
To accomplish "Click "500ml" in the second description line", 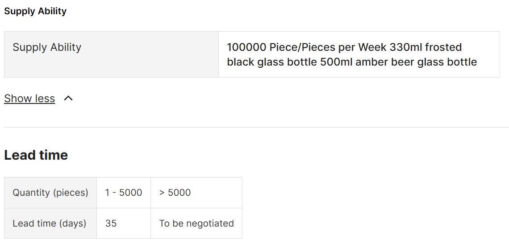I will [x=336, y=62].
